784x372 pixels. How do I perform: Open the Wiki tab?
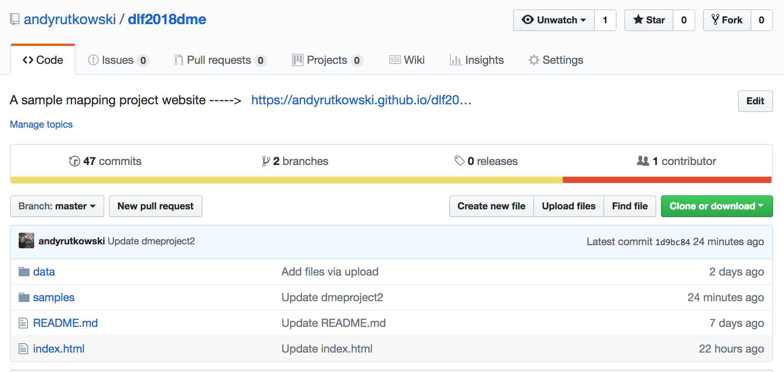(x=407, y=60)
